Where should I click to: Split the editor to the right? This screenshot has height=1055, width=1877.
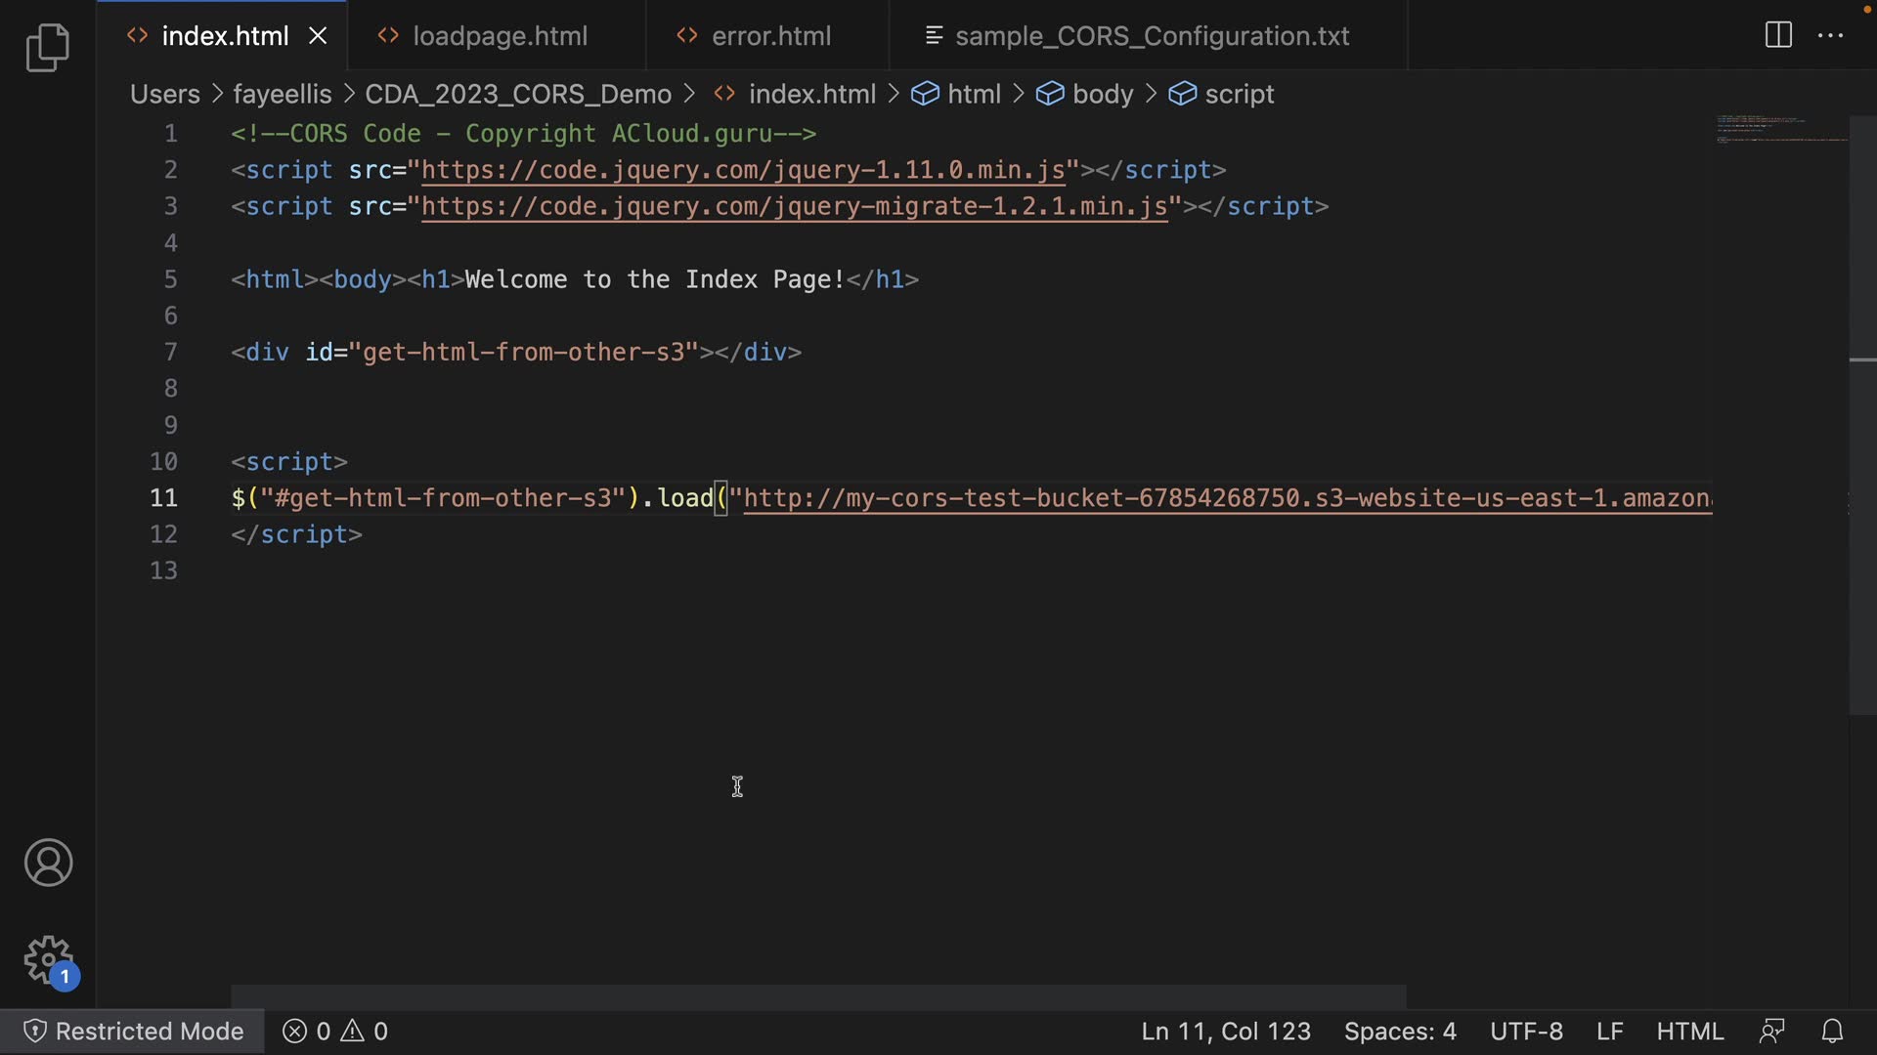tap(1778, 36)
